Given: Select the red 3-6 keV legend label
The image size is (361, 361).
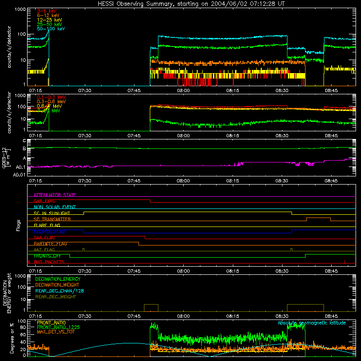Looking at the screenshot, I should pos(47,11).
